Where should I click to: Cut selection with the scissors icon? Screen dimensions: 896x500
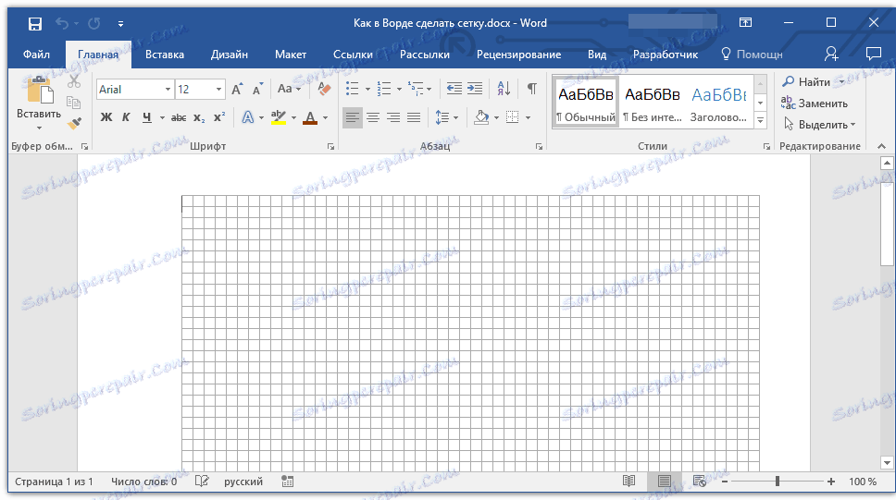(x=74, y=81)
